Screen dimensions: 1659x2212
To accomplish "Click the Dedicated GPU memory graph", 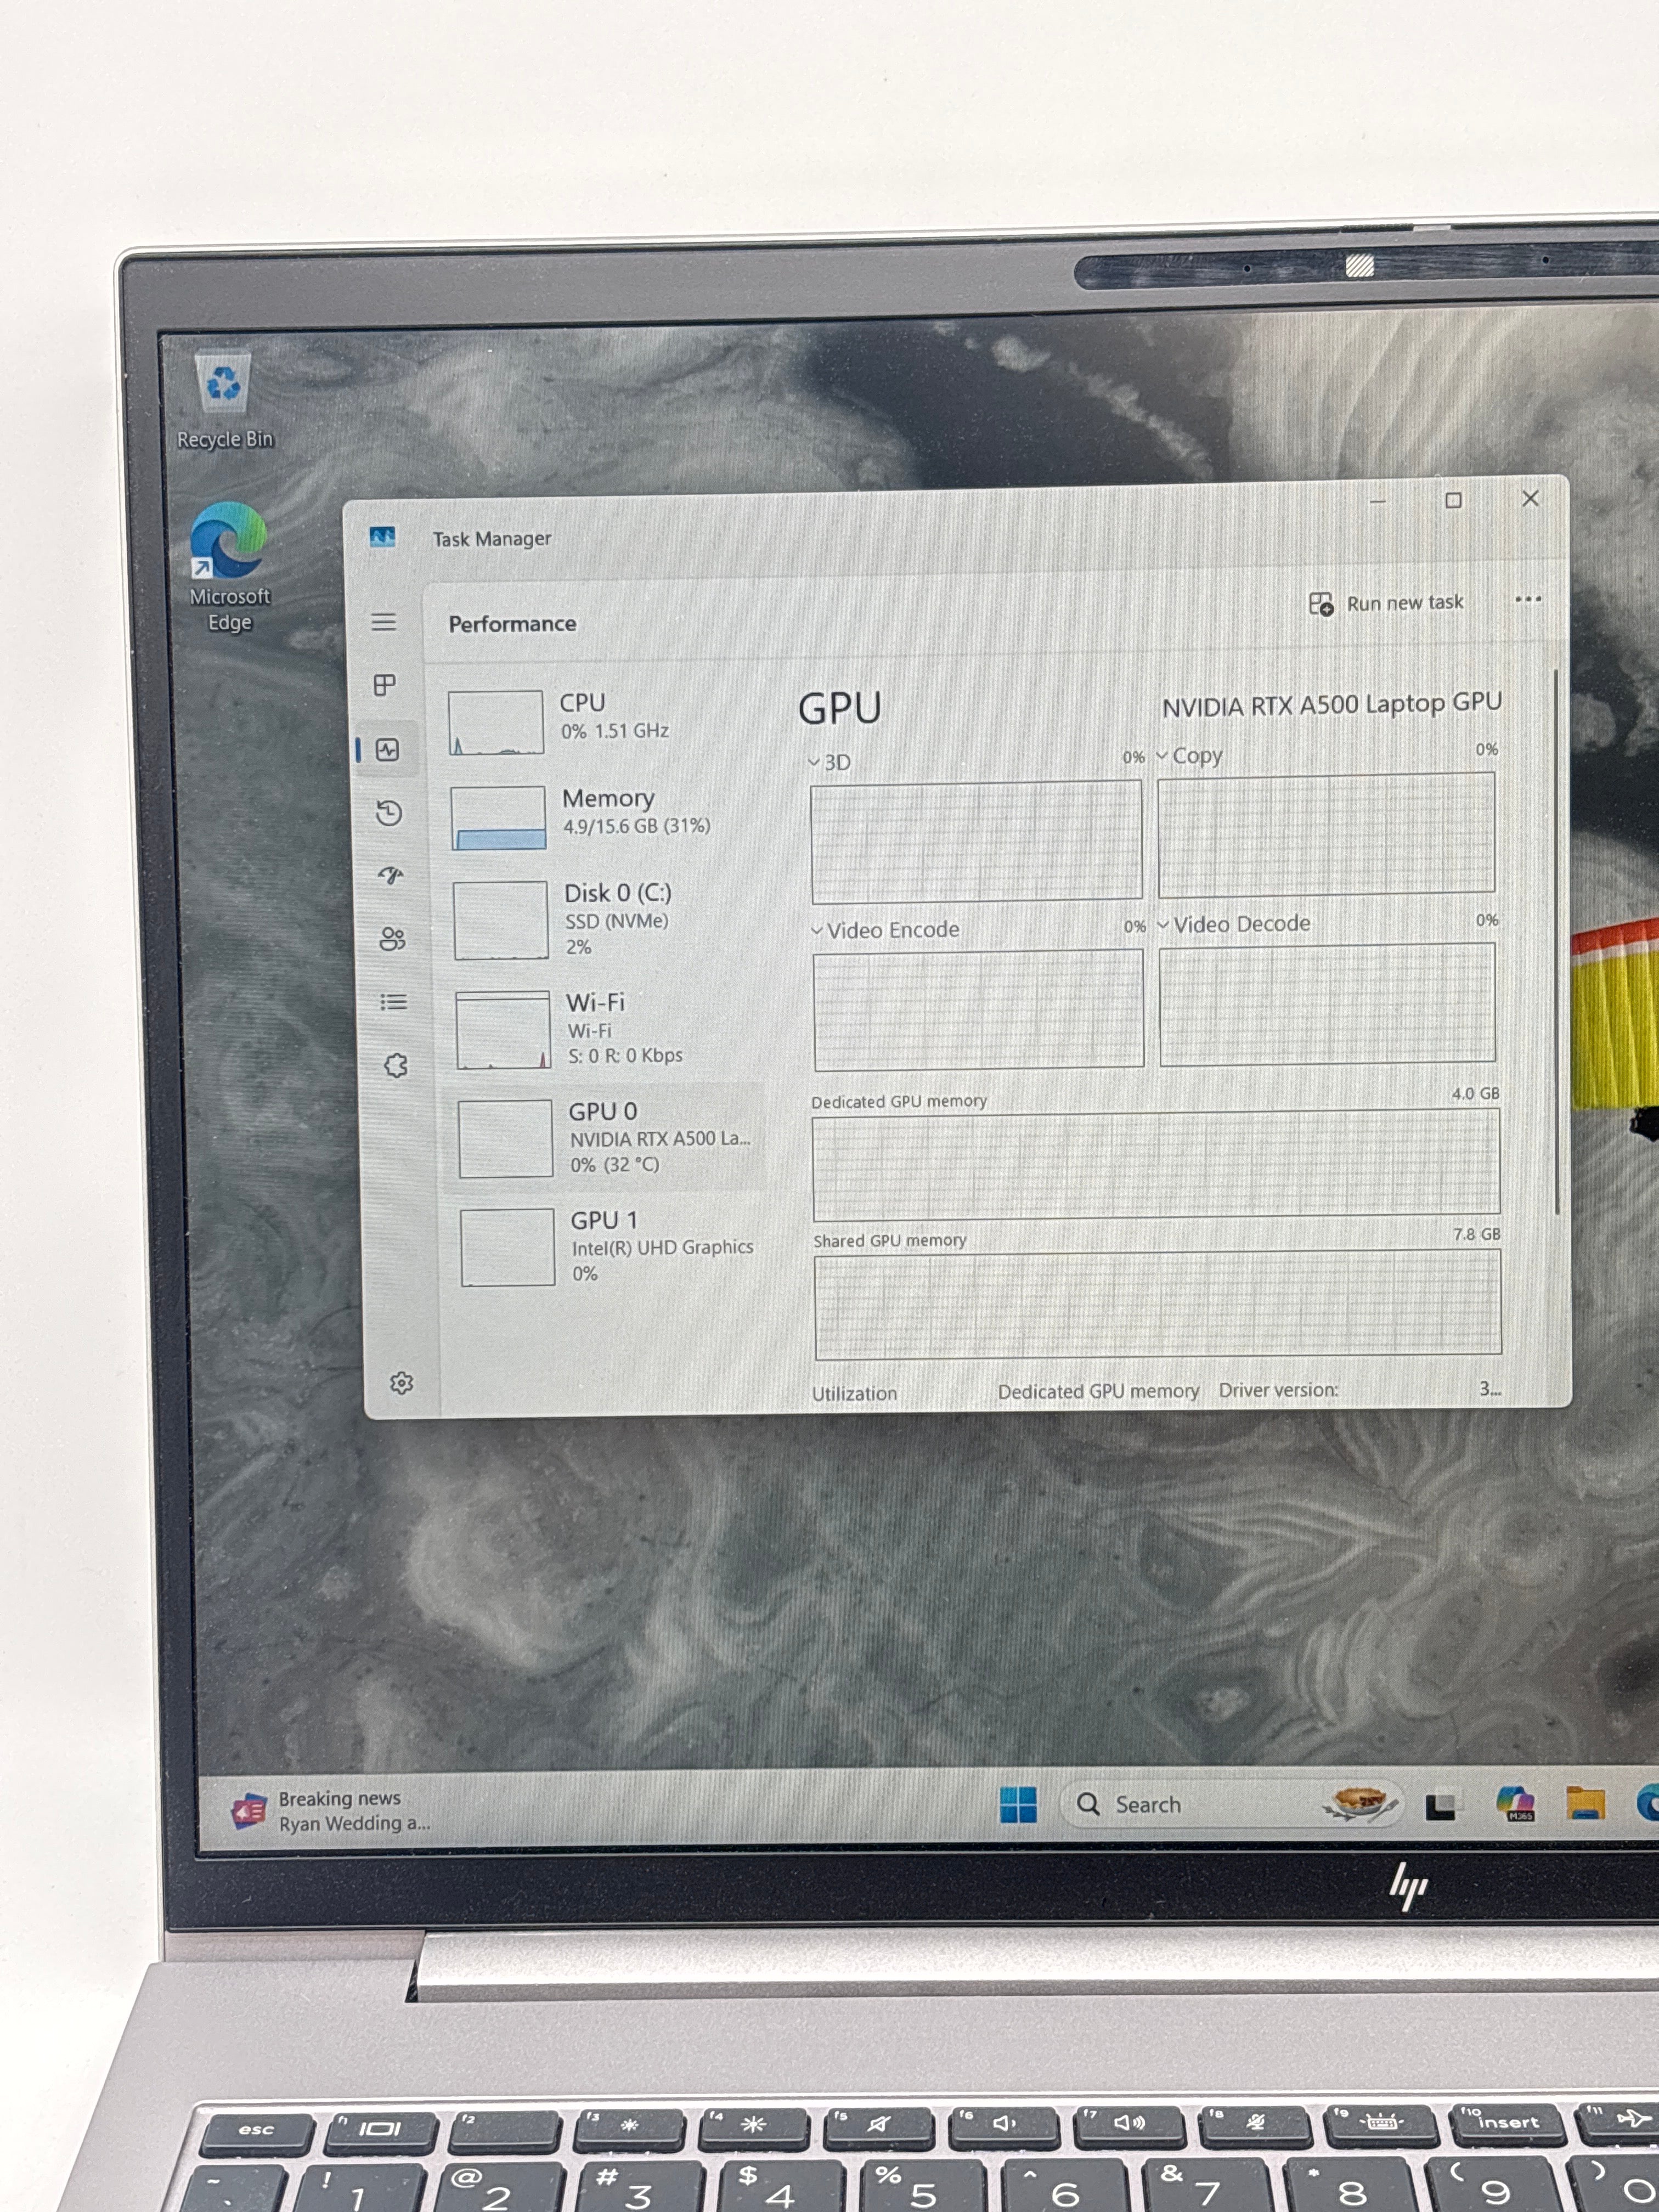I will (x=1157, y=1166).
